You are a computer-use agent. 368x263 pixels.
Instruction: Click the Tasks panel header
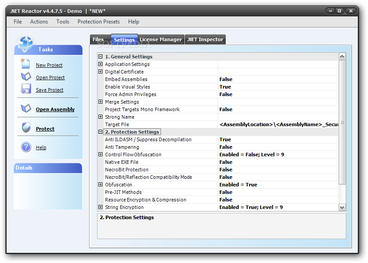pos(48,50)
